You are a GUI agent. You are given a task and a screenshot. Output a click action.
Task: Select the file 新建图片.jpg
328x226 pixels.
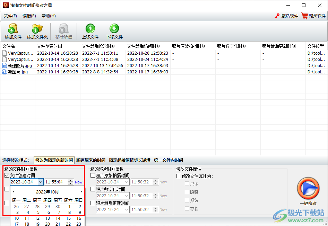click(20, 66)
